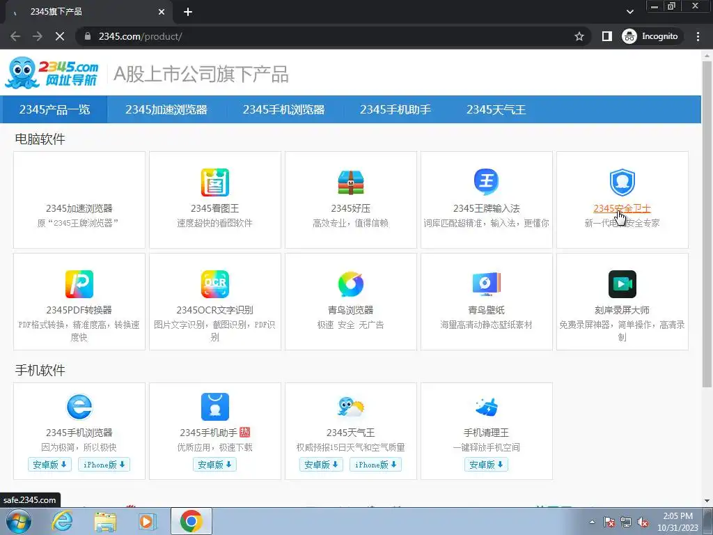Open the 2345安全卫士 title link

pos(622,208)
